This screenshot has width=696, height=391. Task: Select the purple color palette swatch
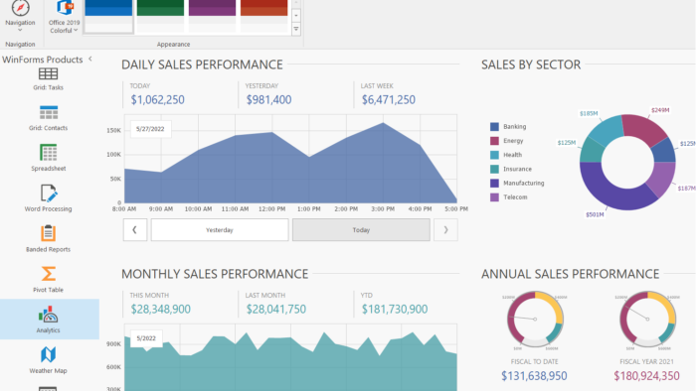pos(212,16)
